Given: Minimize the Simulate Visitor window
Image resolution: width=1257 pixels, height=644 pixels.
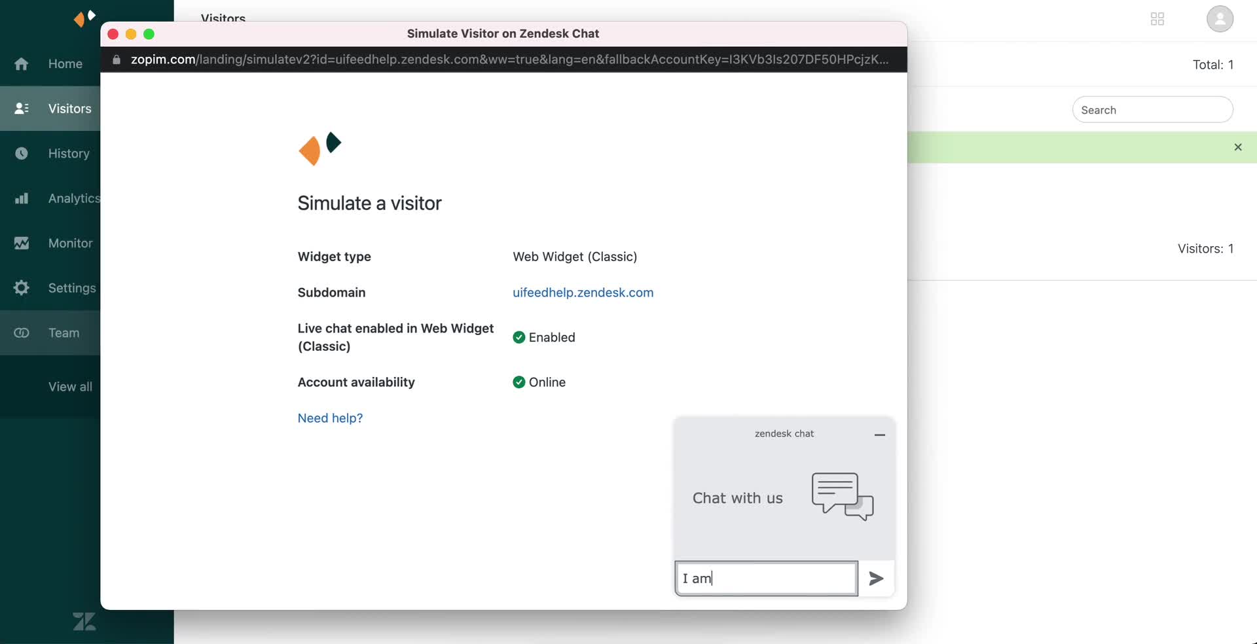Looking at the screenshot, I should [x=131, y=34].
